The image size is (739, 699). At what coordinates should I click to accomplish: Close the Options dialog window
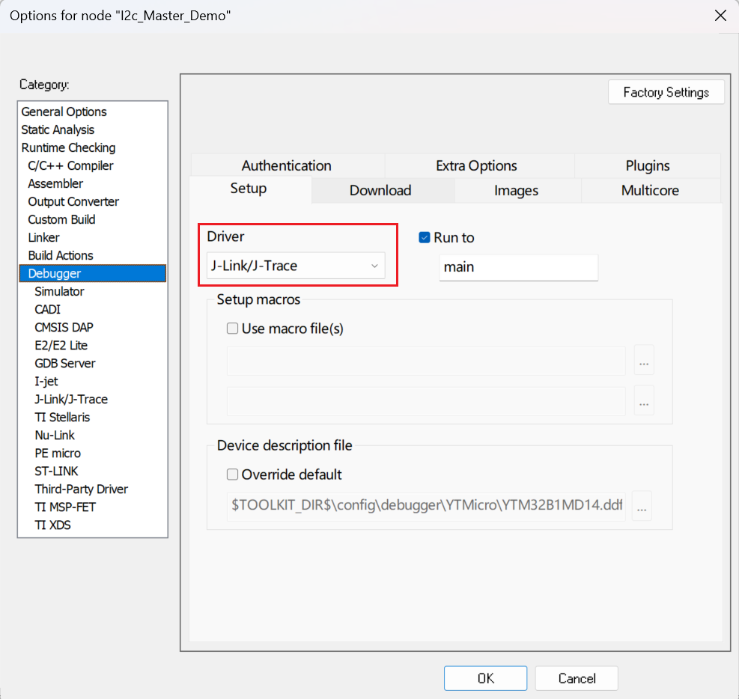720,16
